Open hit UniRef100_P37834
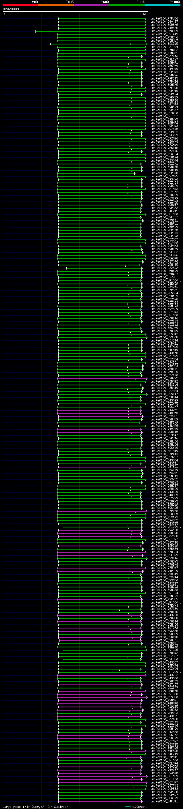The height and width of the screenshot is (809, 183). click(164, 391)
